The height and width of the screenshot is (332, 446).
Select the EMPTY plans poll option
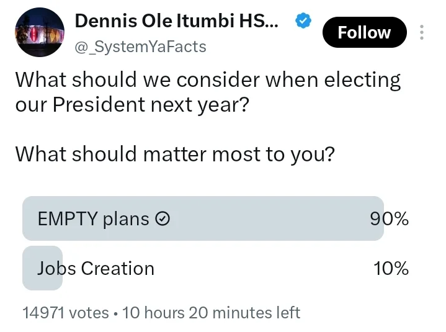216,218
